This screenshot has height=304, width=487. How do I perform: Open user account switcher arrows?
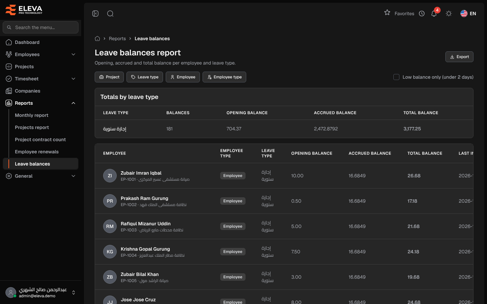tap(73, 293)
